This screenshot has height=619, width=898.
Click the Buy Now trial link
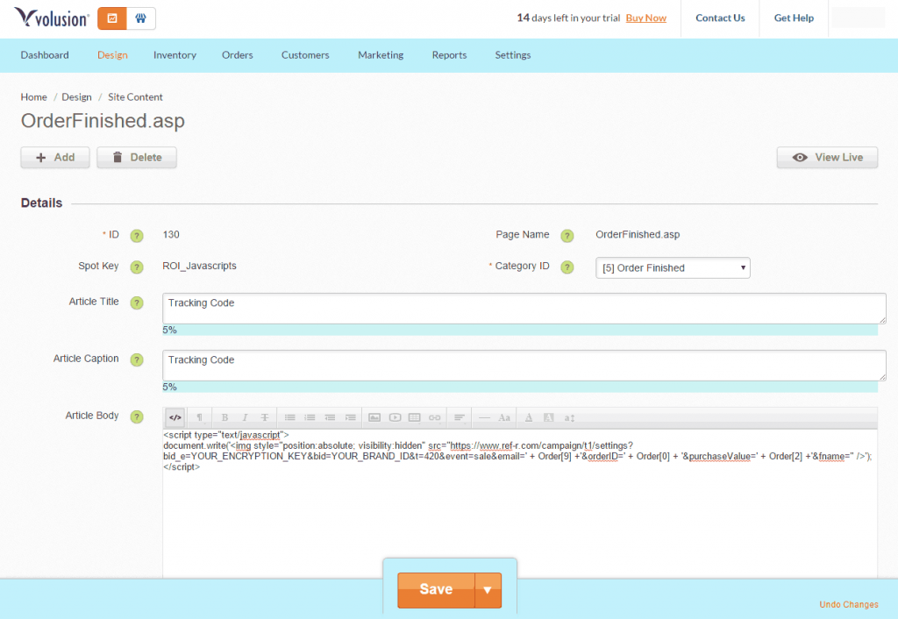tap(645, 17)
